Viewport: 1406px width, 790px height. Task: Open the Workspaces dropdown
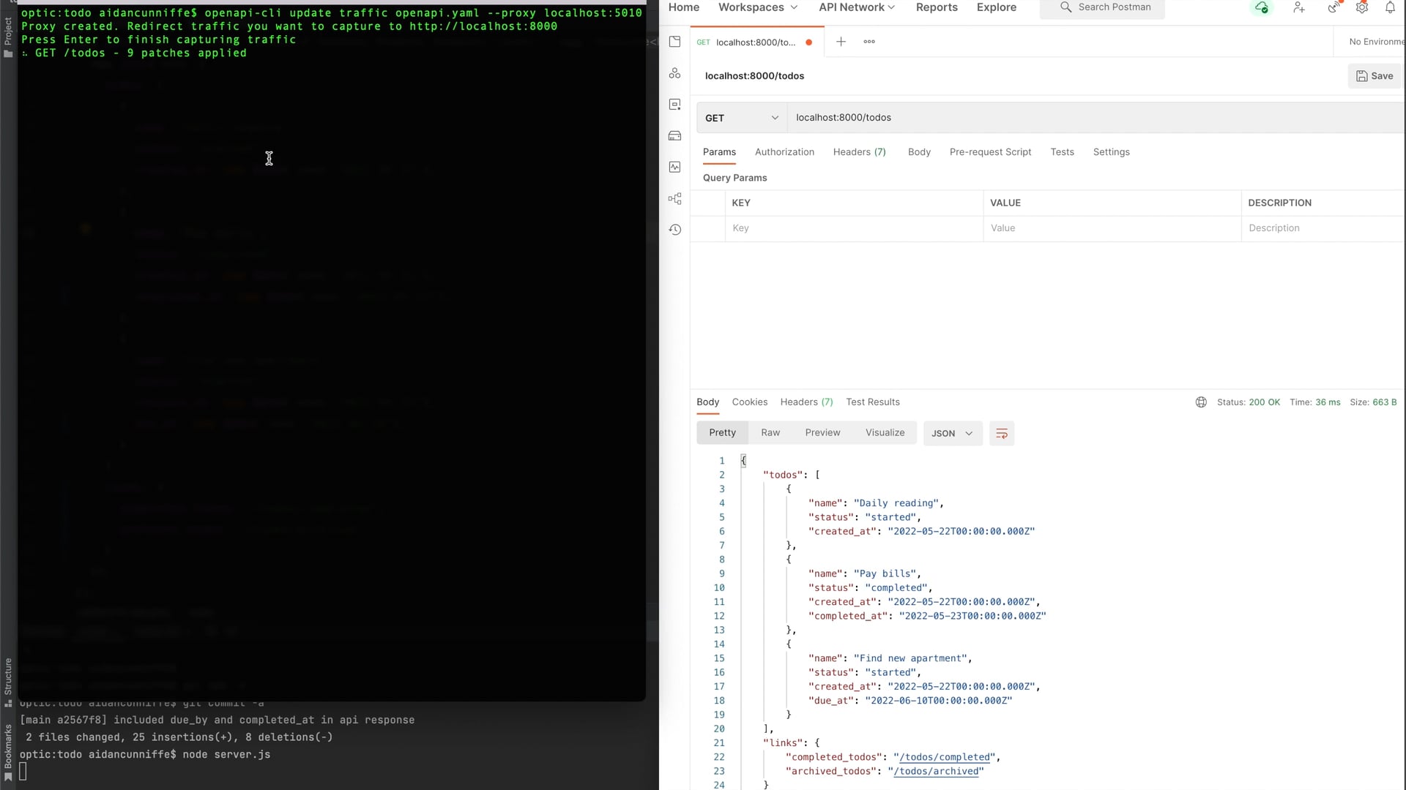756,7
